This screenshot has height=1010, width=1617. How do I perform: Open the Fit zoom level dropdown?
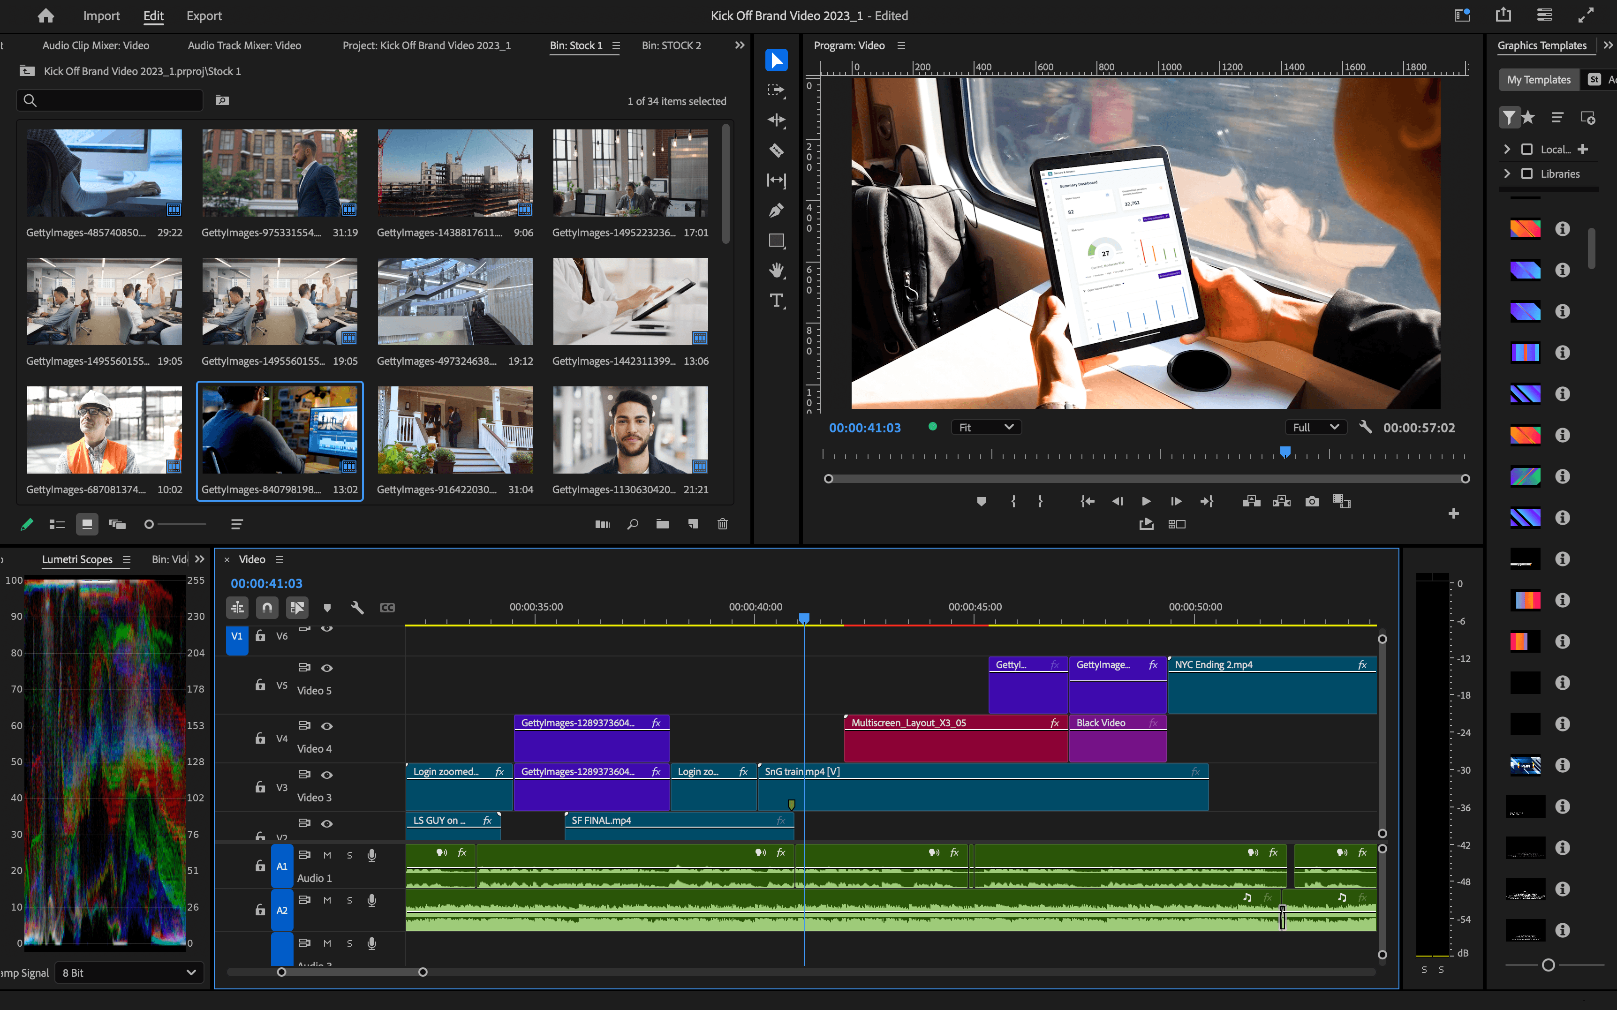pos(987,427)
